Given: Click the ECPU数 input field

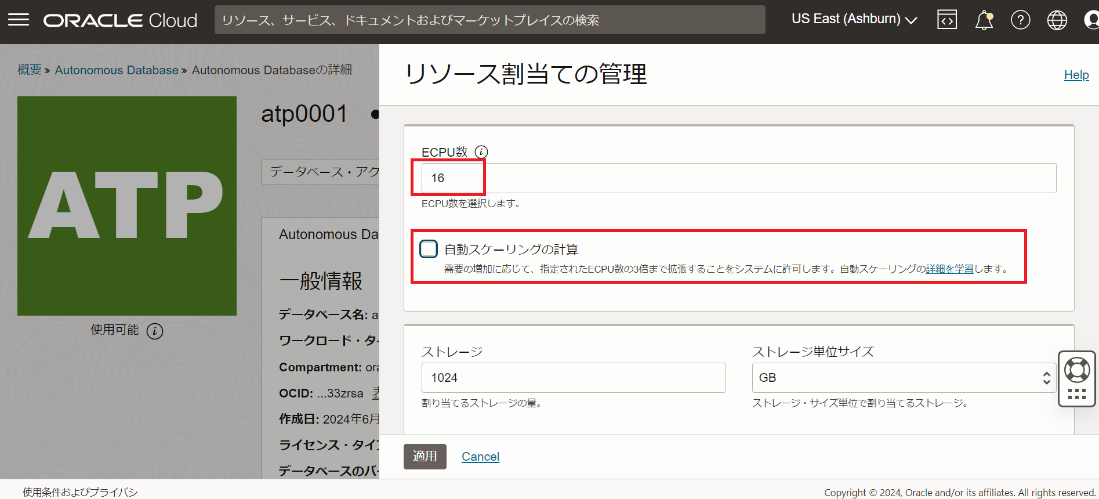Looking at the screenshot, I should click(738, 178).
